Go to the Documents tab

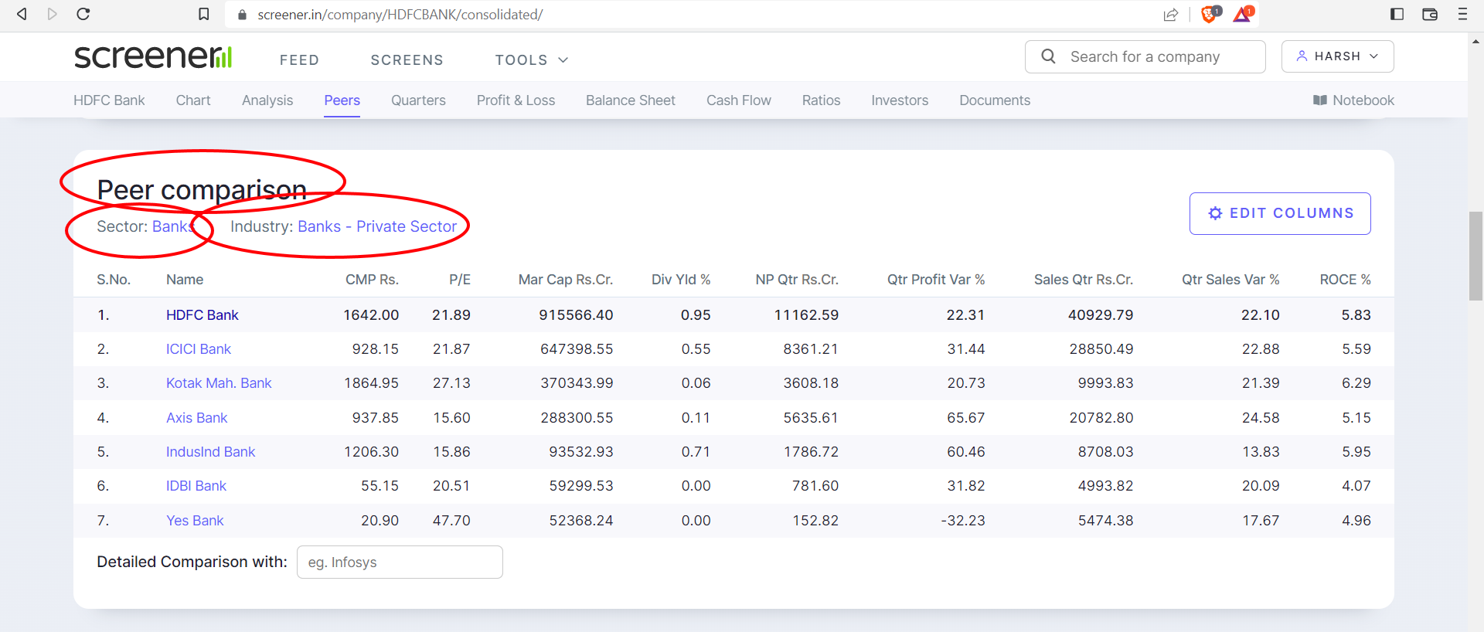pyautogui.click(x=995, y=100)
